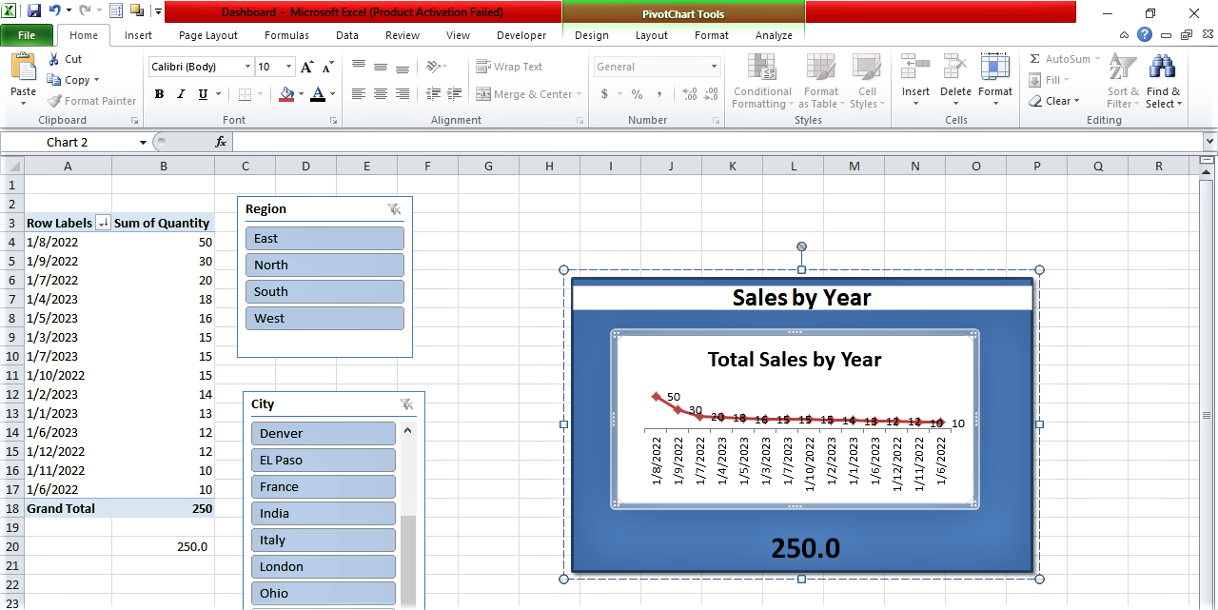Click the Cut scissors icon

[x=55, y=59]
